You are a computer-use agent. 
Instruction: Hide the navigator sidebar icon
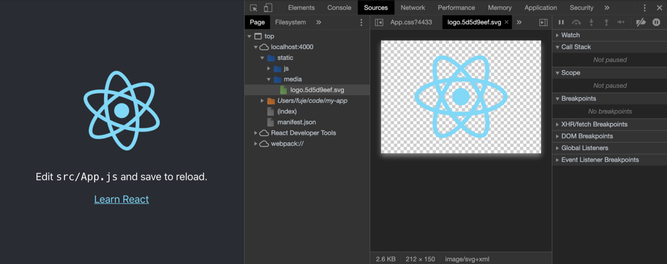click(x=379, y=22)
